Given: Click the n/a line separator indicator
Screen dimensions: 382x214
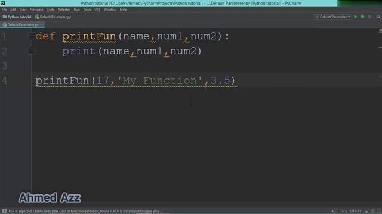Looking at the screenshot, I should pos(344,212).
